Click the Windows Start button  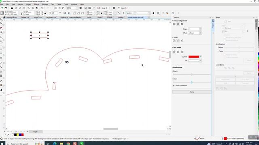(x=2, y=144)
